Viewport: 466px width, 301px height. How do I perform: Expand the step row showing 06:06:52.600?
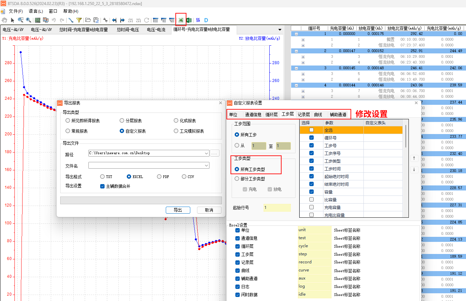click(x=303, y=74)
